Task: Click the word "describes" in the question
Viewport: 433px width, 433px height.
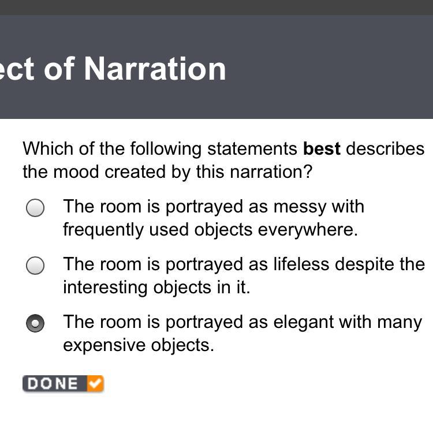Action: [x=385, y=149]
